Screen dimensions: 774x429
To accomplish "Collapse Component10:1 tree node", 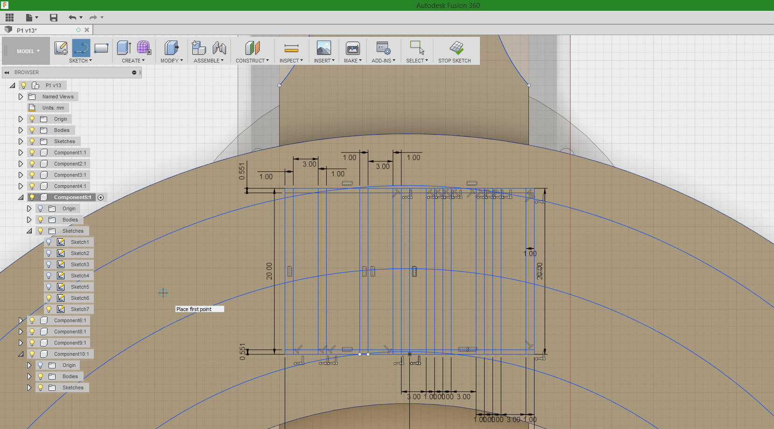I will (x=21, y=354).
